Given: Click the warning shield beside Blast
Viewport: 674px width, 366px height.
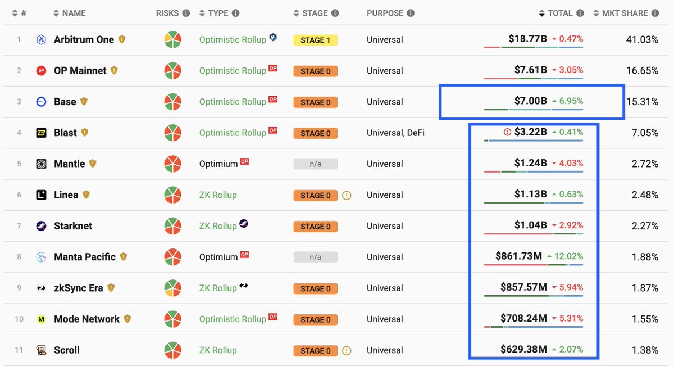Looking at the screenshot, I should [85, 133].
